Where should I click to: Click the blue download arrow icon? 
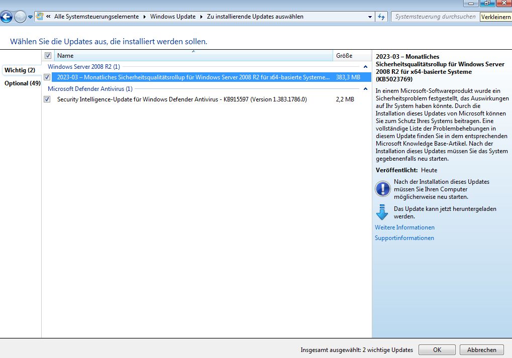[382, 212]
